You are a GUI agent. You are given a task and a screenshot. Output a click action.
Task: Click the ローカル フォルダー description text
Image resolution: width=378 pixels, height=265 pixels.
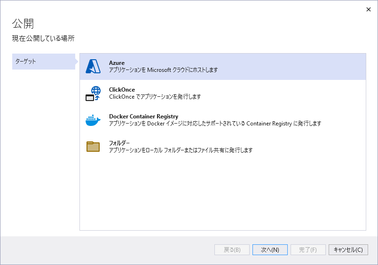click(x=181, y=150)
